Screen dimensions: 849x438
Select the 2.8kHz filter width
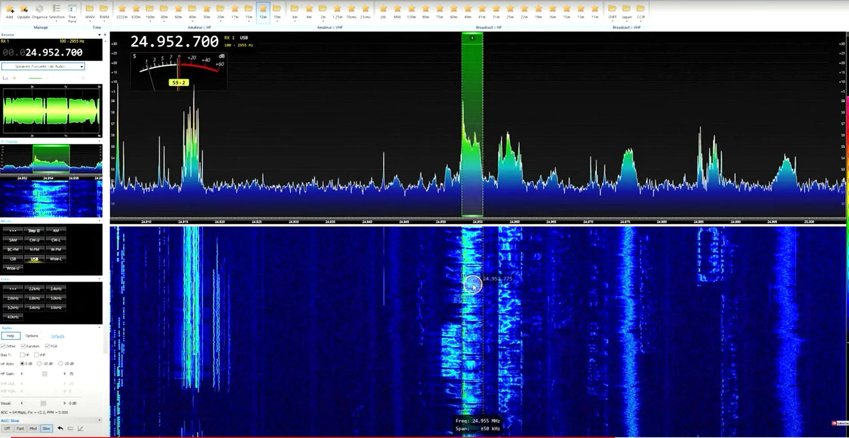34,298
